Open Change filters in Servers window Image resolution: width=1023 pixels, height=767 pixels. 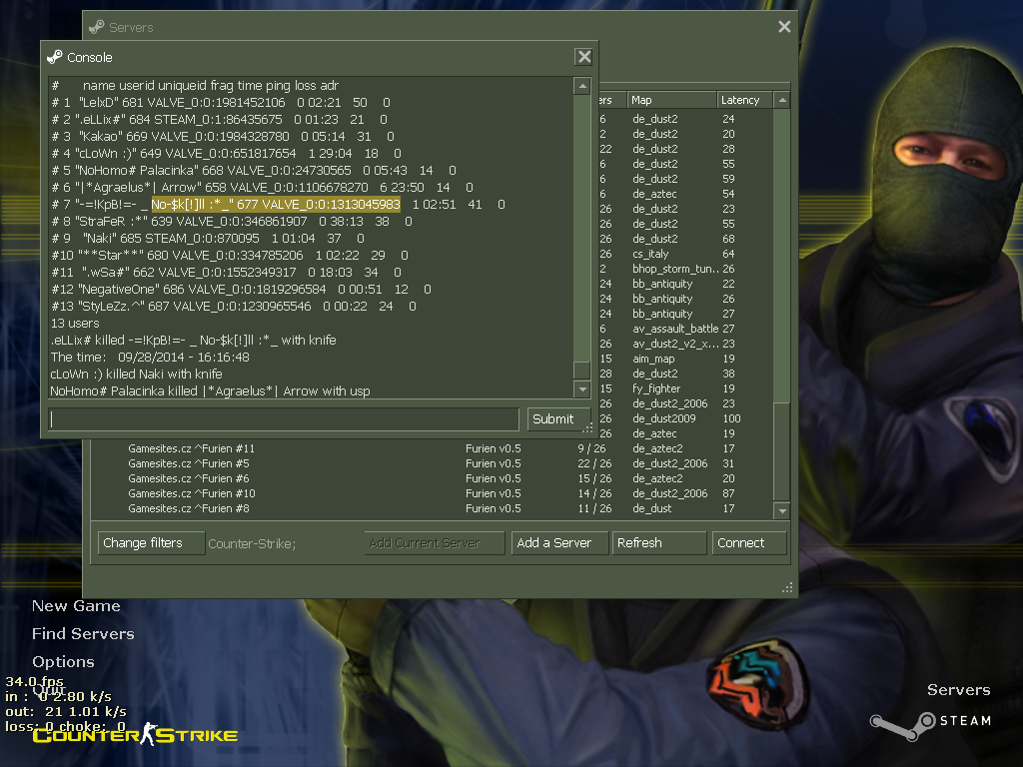[x=151, y=543]
